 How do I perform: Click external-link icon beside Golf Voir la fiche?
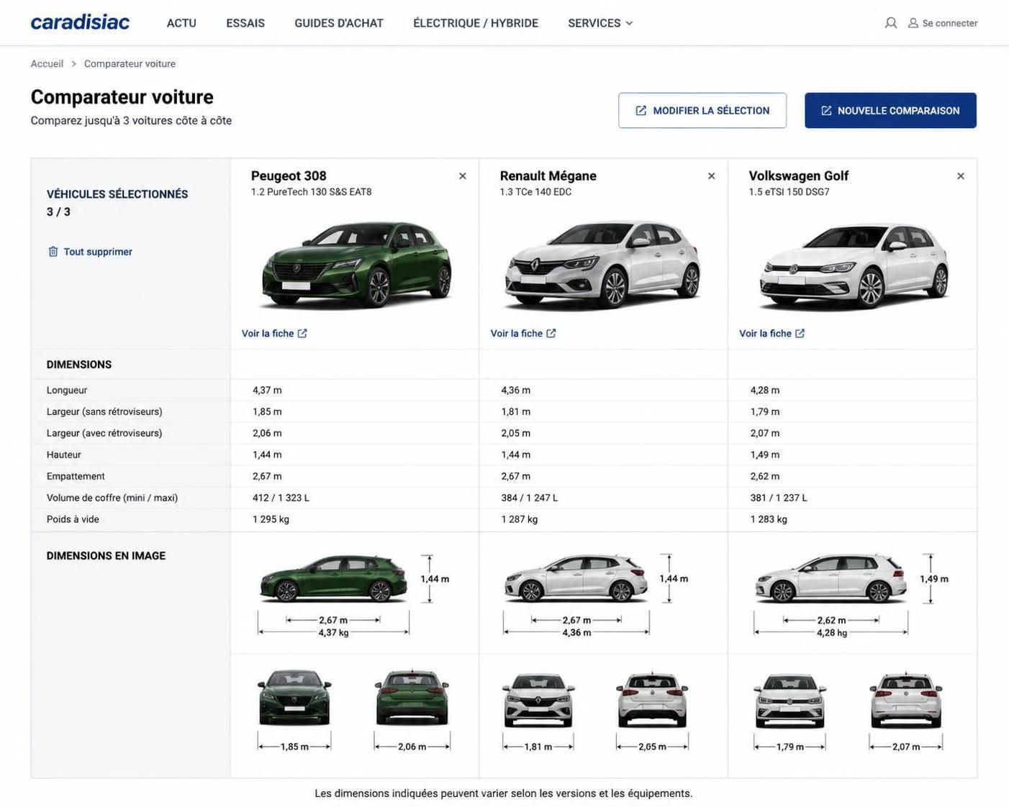pos(800,334)
